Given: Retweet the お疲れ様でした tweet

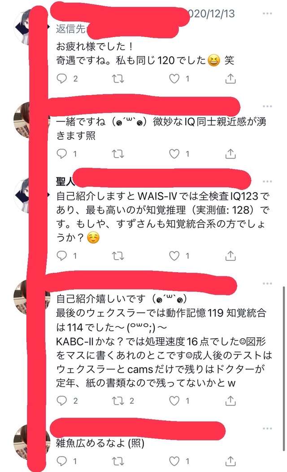Looking at the screenshot, I should click(118, 79).
